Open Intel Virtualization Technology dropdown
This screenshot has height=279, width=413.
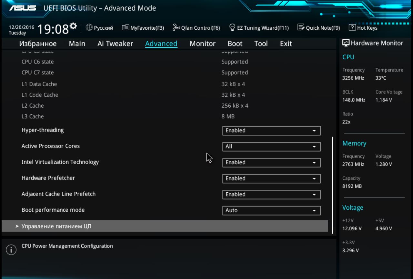[271, 162]
